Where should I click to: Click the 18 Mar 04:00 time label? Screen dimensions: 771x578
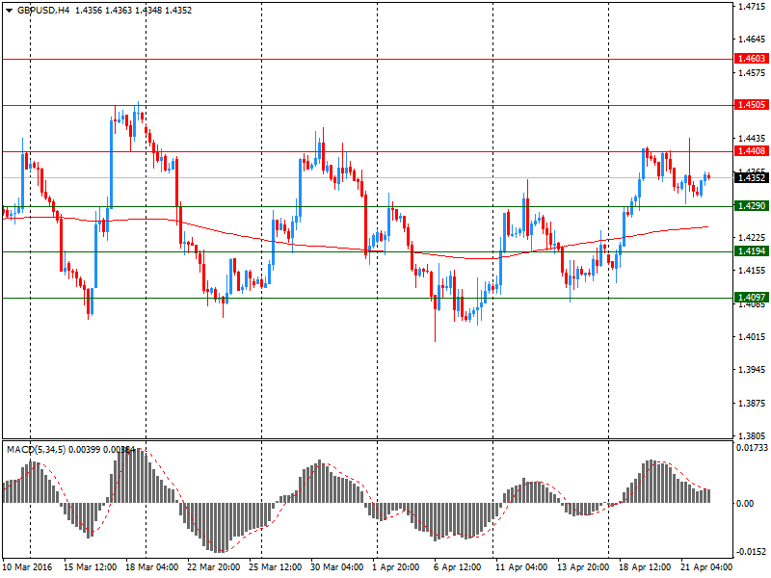click(x=151, y=567)
